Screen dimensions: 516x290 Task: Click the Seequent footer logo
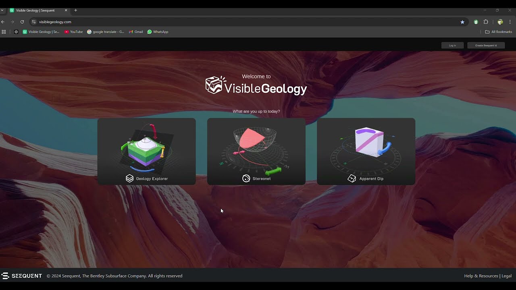(x=22, y=276)
